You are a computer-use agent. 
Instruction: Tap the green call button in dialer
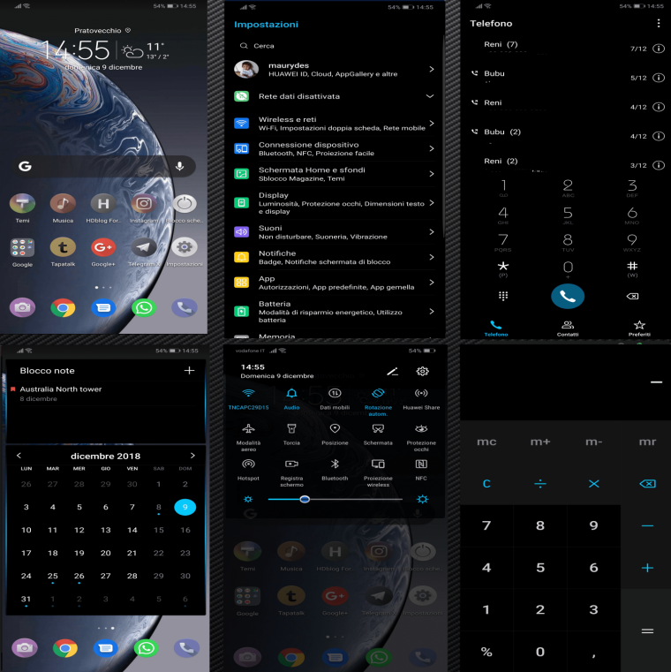tap(567, 296)
